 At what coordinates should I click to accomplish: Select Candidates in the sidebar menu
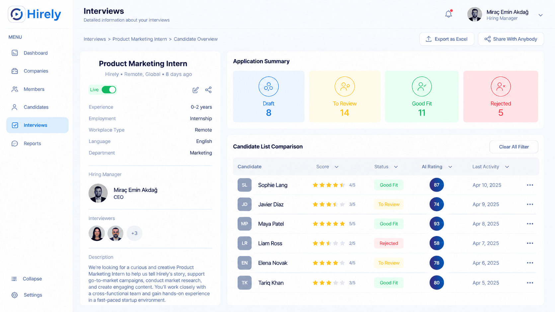tap(37, 107)
